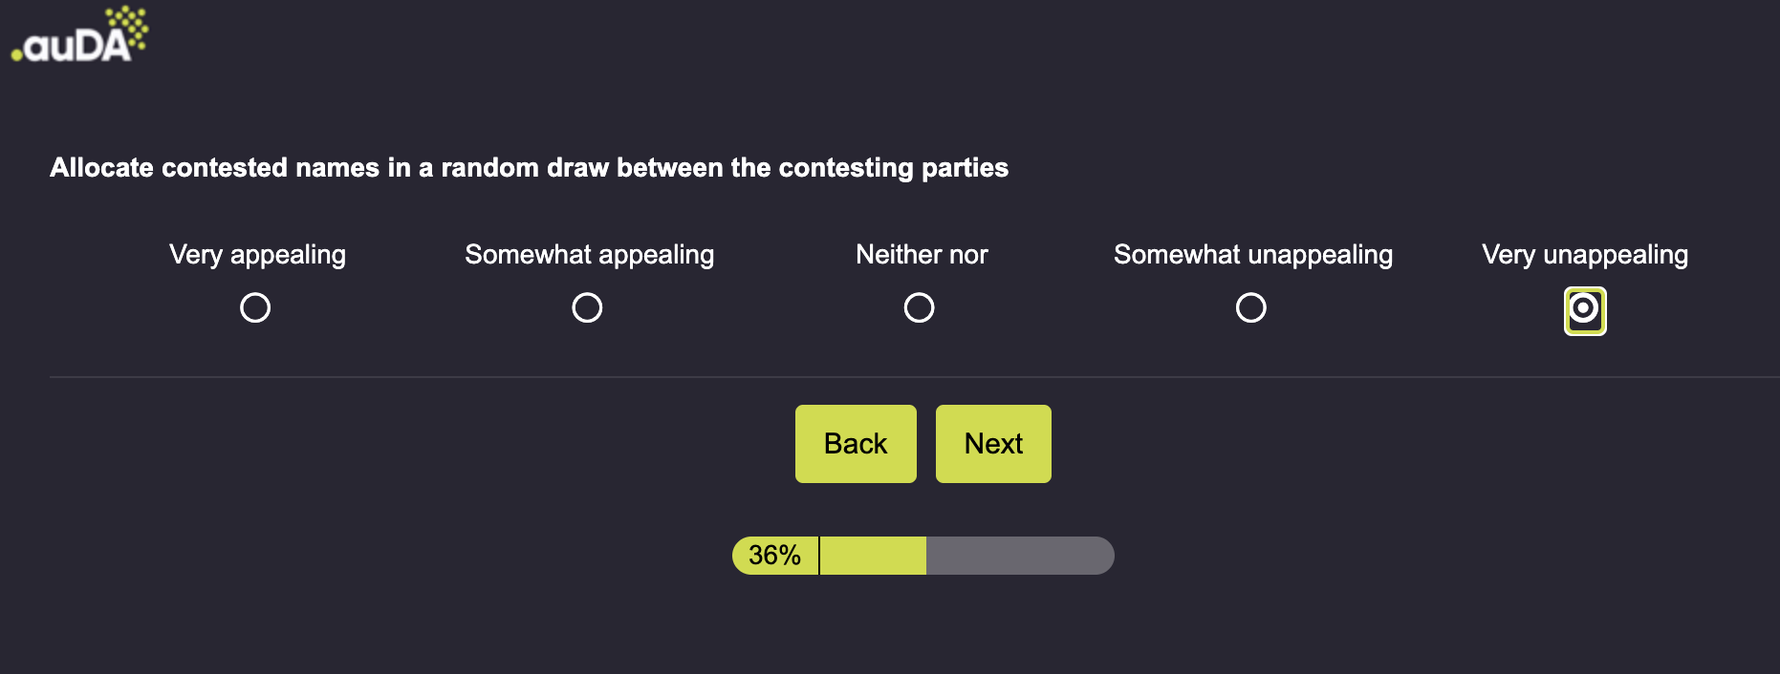Choose the Somewhat appealing radio option
Viewport: 1780px width, 674px height.
pos(587,307)
